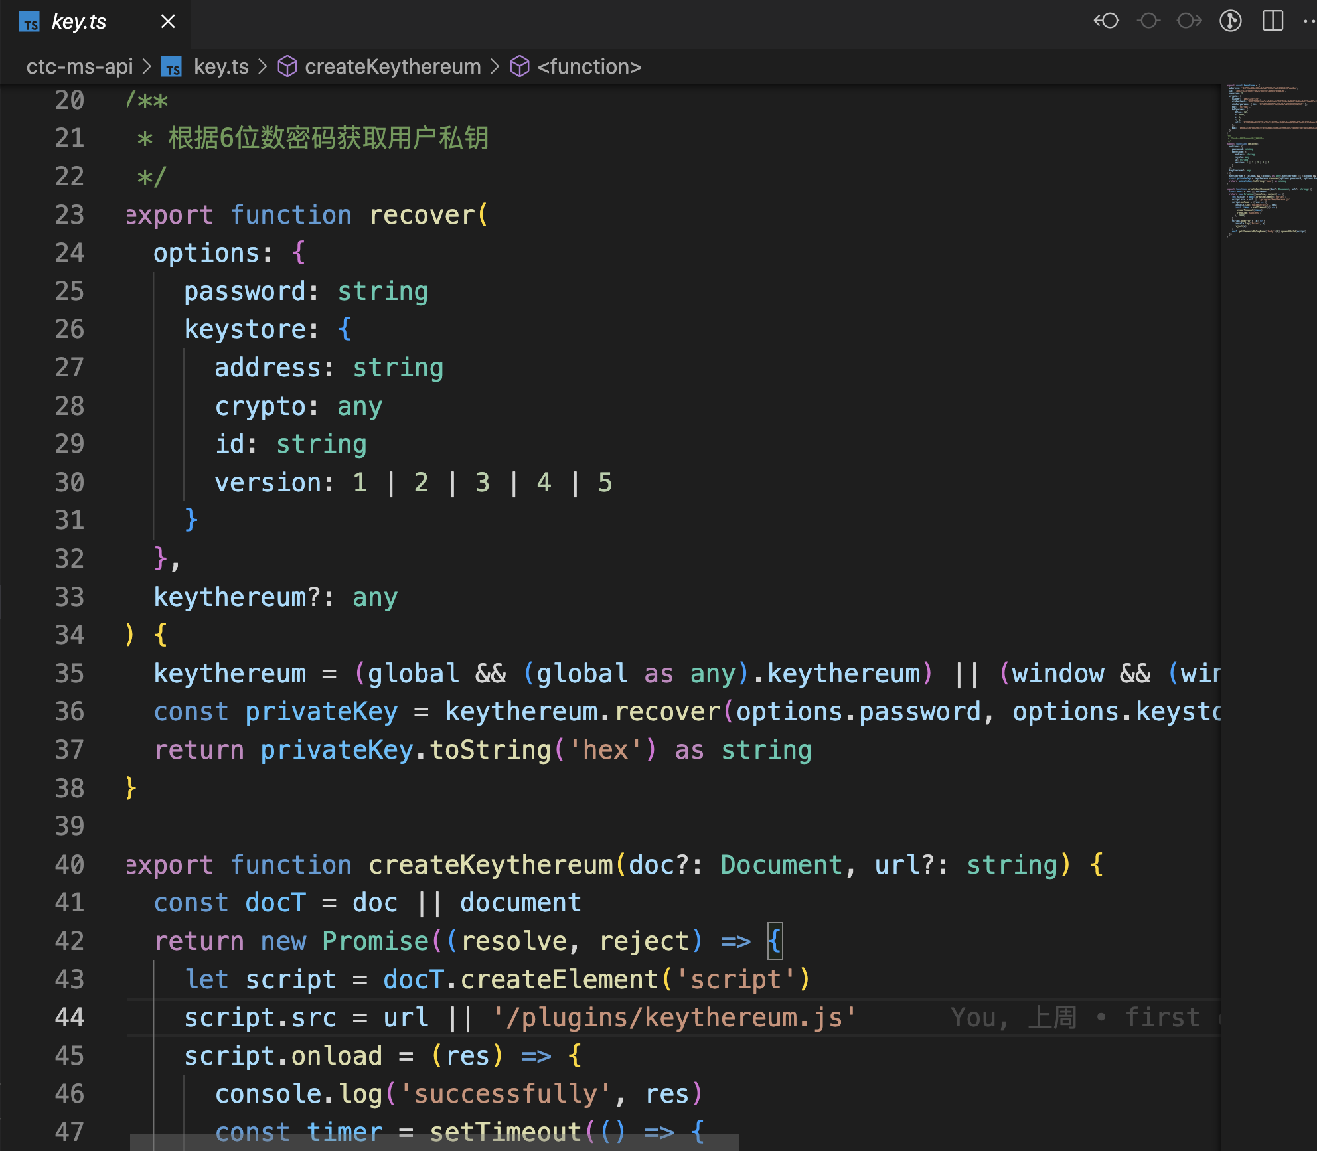Image resolution: width=1317 pixels, height=1151 pixels.
Task: Open the source control timeline icon
Action: point(1231,21)
